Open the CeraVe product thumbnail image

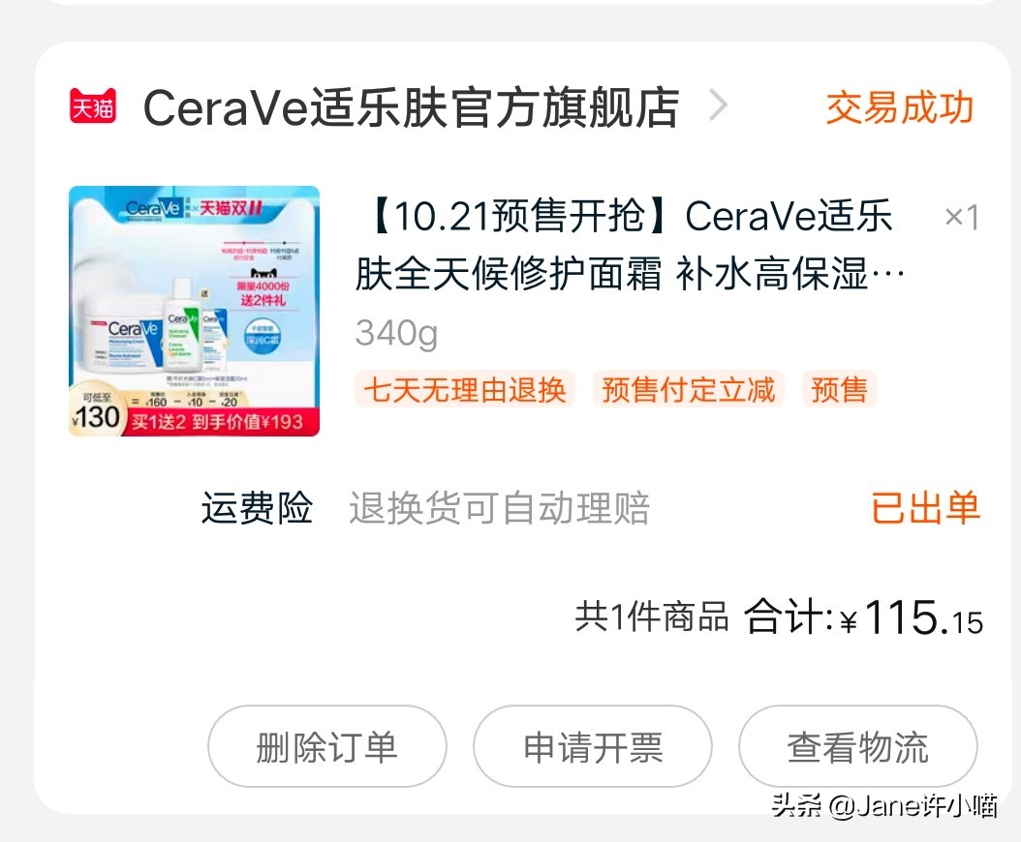194,311
